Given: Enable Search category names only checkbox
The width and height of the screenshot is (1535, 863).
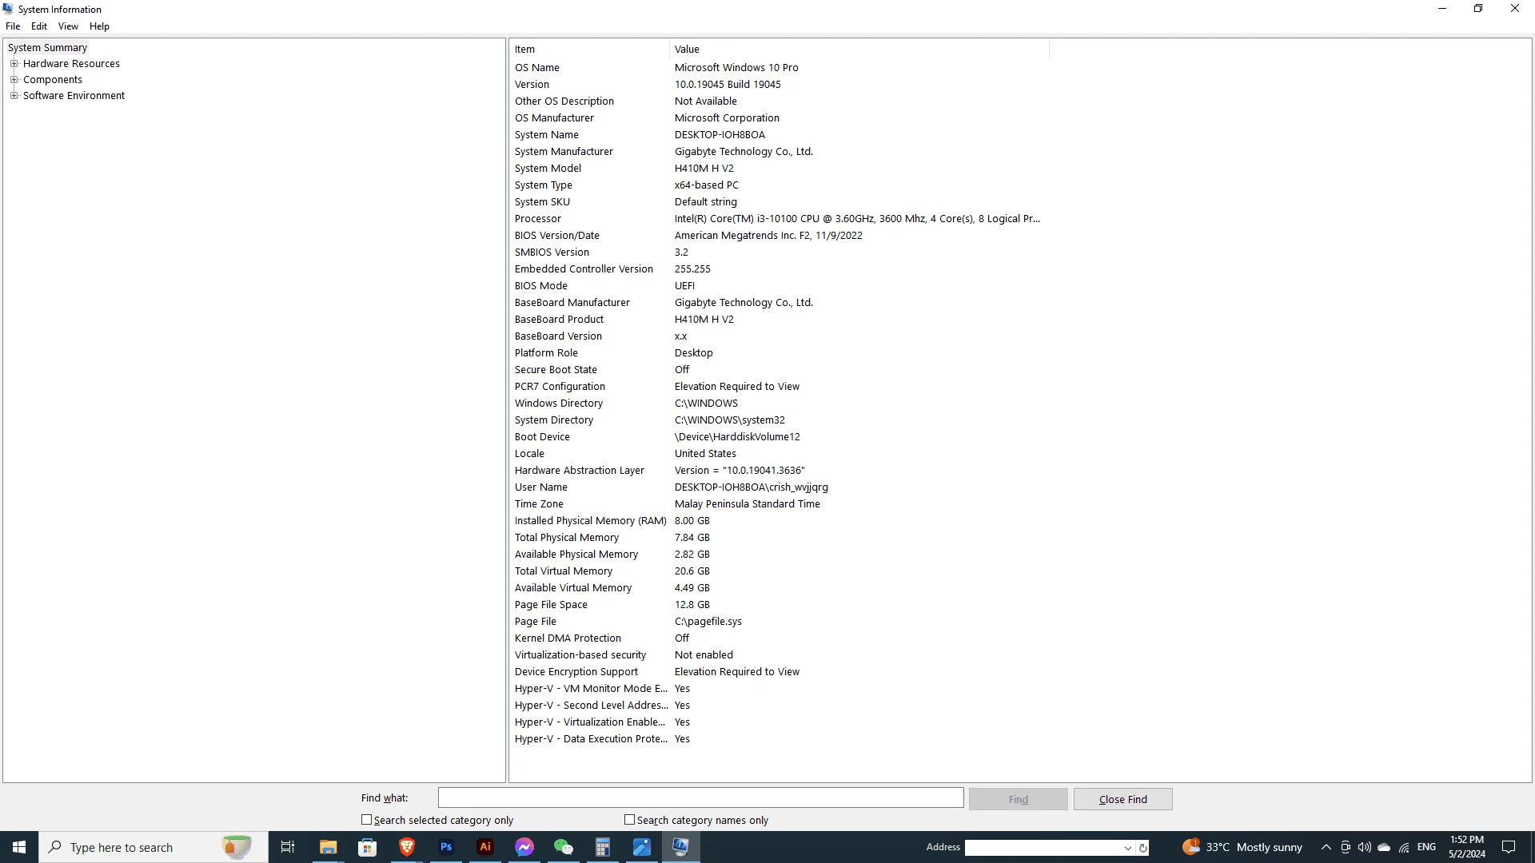Looking at the screenshot, I should coord(630,820).
